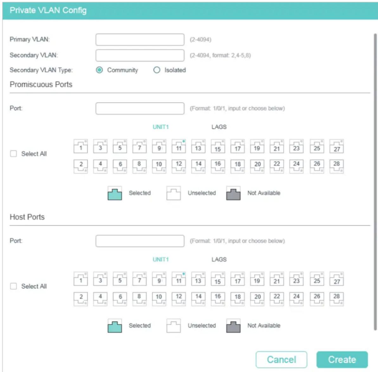Select port 3 in Promiscuous Ports
The width and height of the screenshot is (378, 372).
100,146
